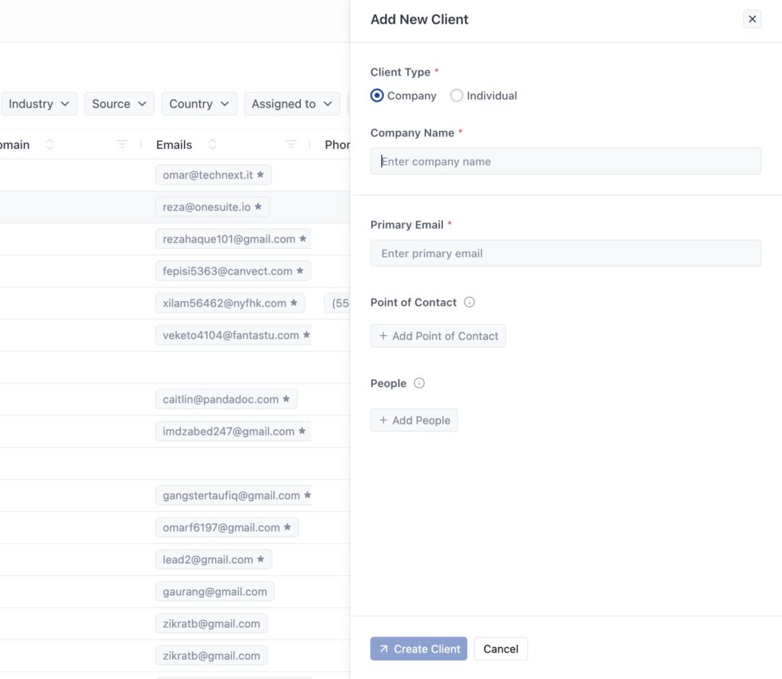Star the gaurang@gmail.com email chip
This screenshot has width=782, height=679.
267,591
